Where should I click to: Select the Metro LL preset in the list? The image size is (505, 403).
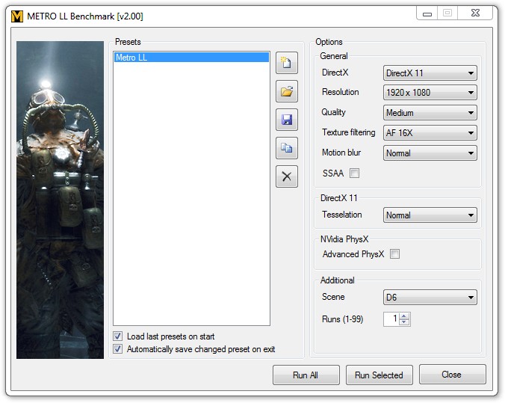192,58
